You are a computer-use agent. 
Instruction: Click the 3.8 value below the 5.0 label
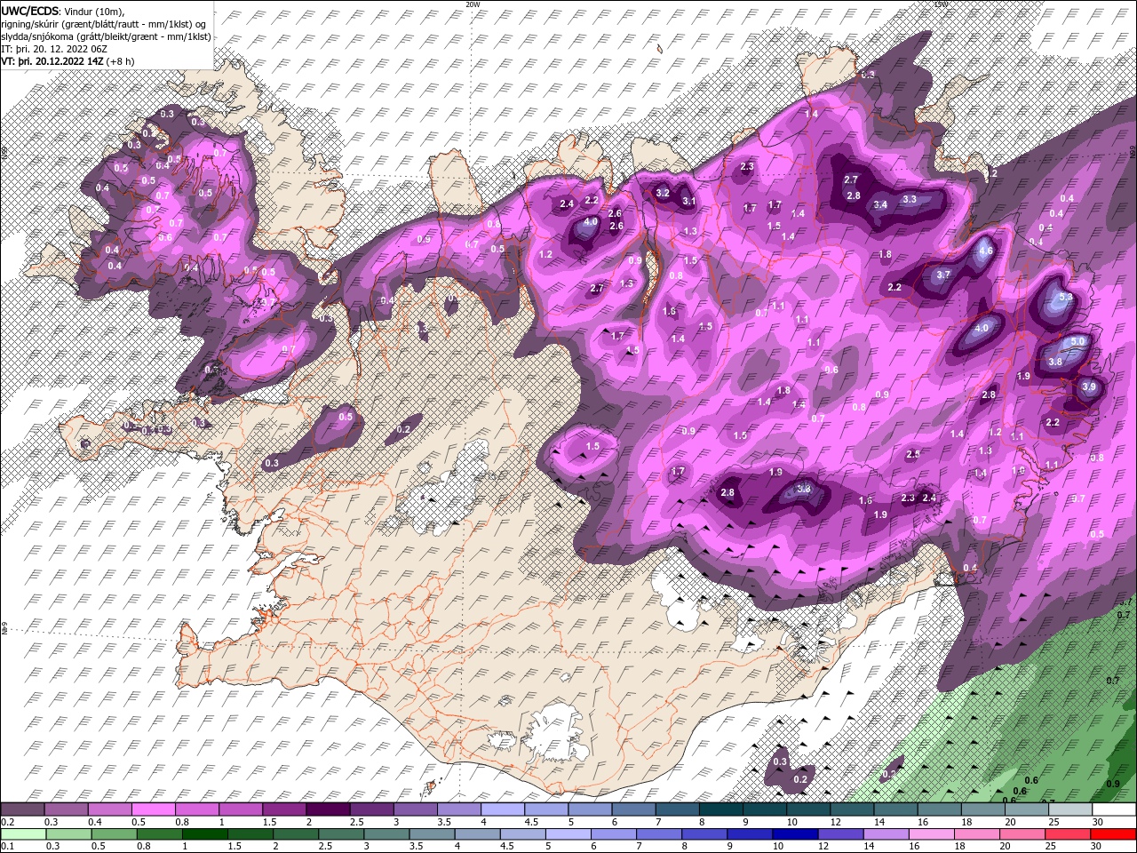click(1055, 362)
